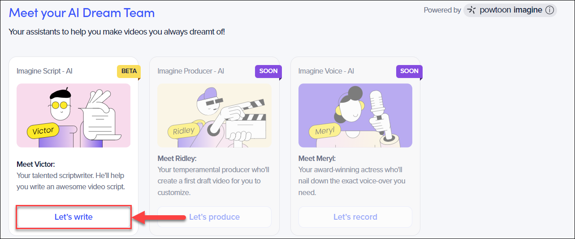Open the Victor scriptwriter illustration

pyautogui.click(x=73, y=115)
